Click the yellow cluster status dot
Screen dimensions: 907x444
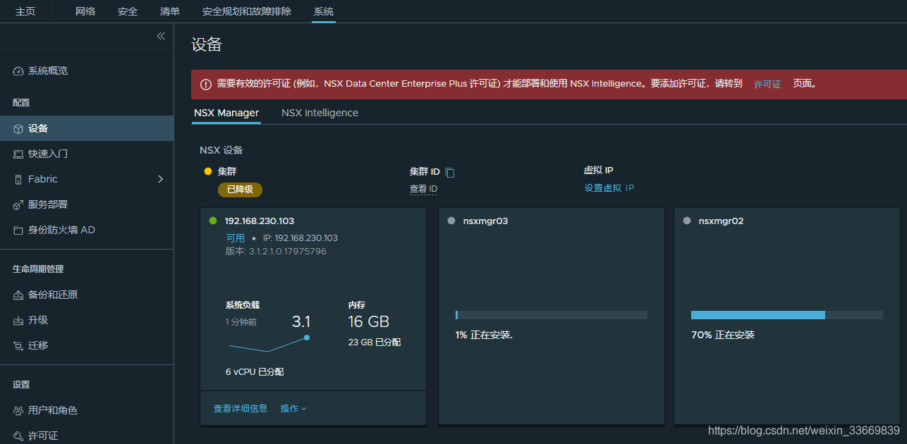pyautogui.click(x=208, y=171)
